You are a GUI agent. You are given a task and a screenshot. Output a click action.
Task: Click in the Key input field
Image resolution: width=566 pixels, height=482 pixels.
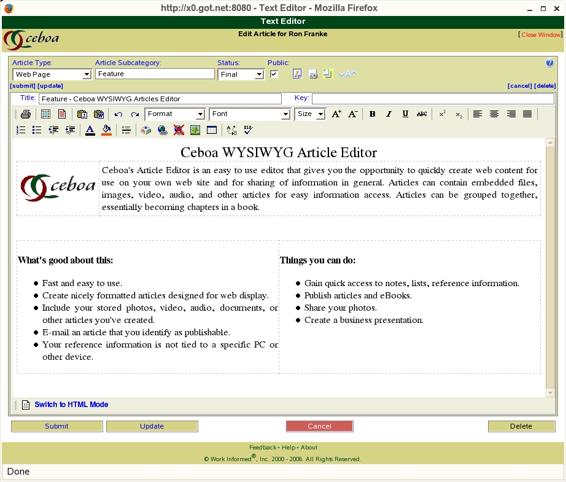click(432, 99)
